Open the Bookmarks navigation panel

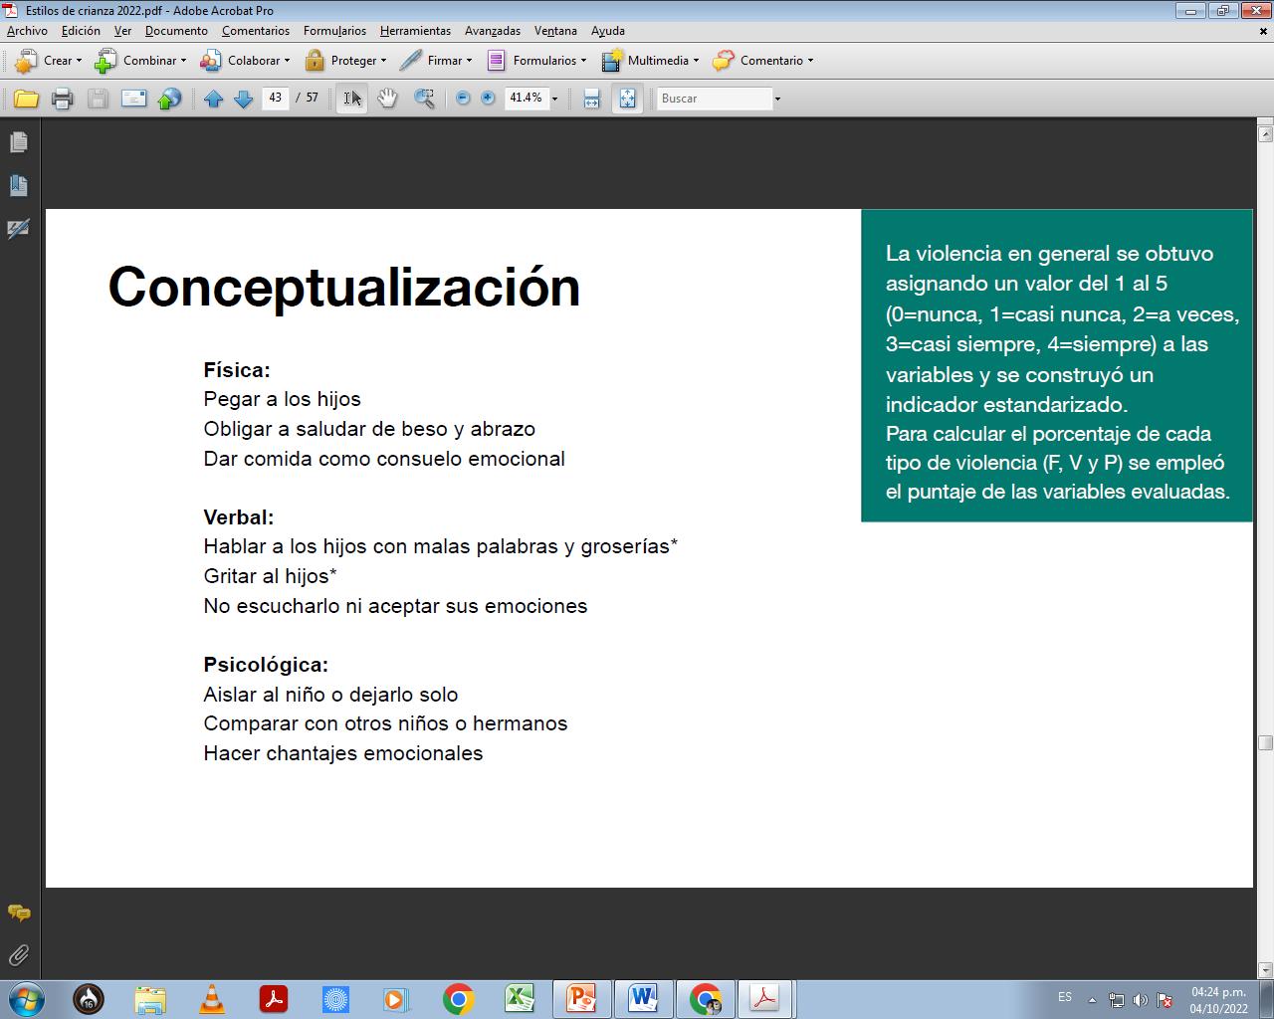coord(18,185)
